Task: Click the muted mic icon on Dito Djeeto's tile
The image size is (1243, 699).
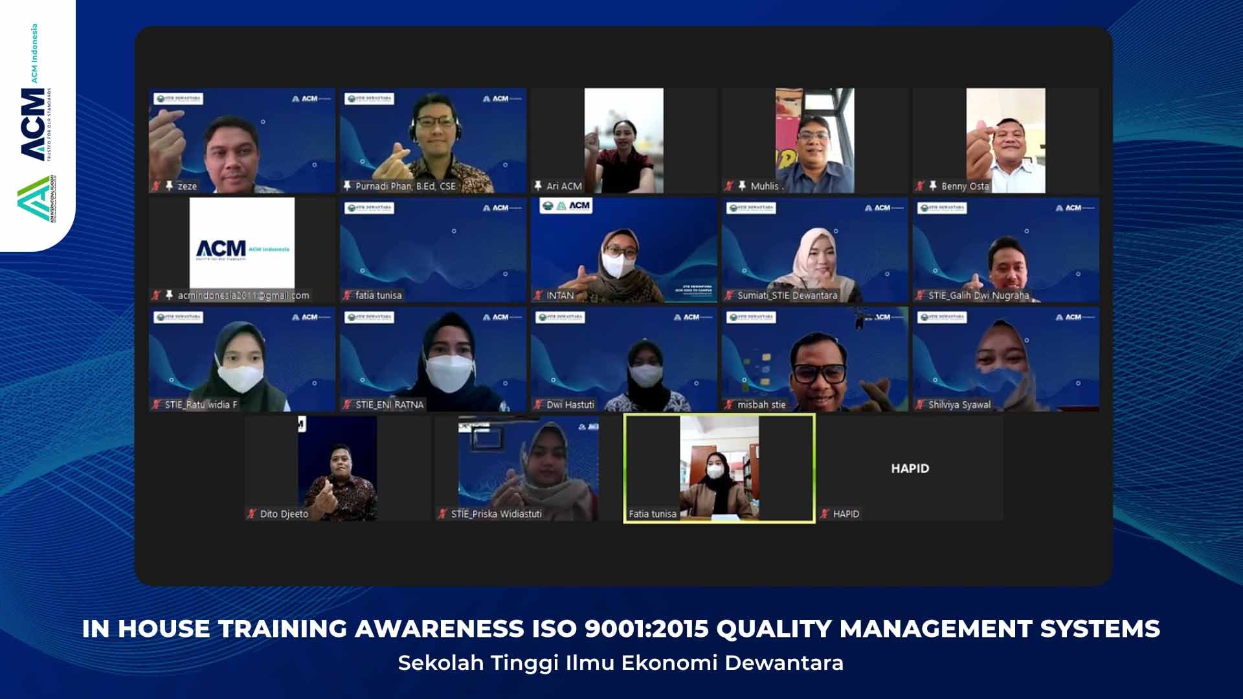Action: click(x=251, y=514)
